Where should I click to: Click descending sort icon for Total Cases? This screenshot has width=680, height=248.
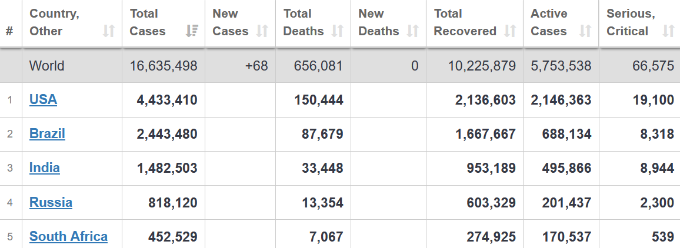click(x=192, y=31)
